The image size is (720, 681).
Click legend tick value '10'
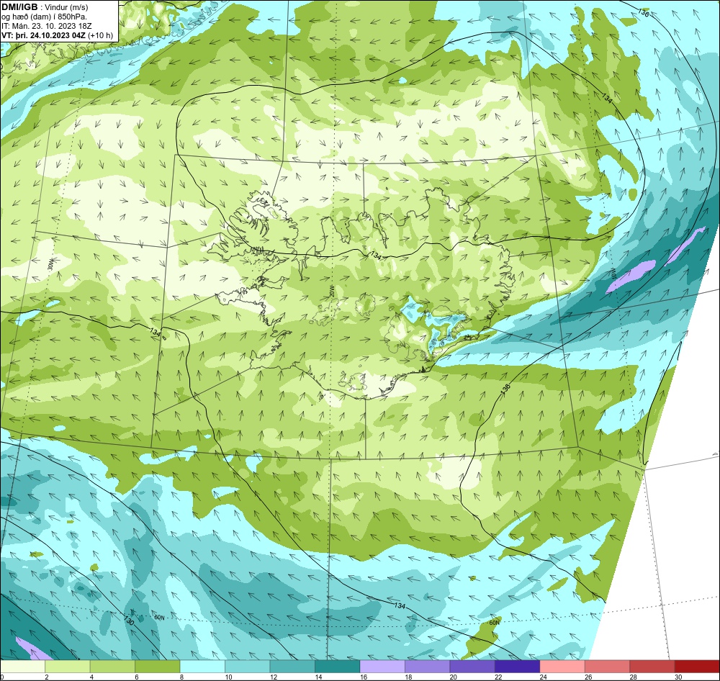(x=228, y=677)
